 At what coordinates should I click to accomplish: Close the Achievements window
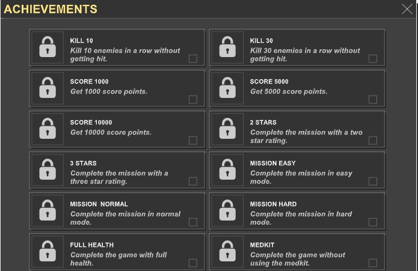[407, 9]
